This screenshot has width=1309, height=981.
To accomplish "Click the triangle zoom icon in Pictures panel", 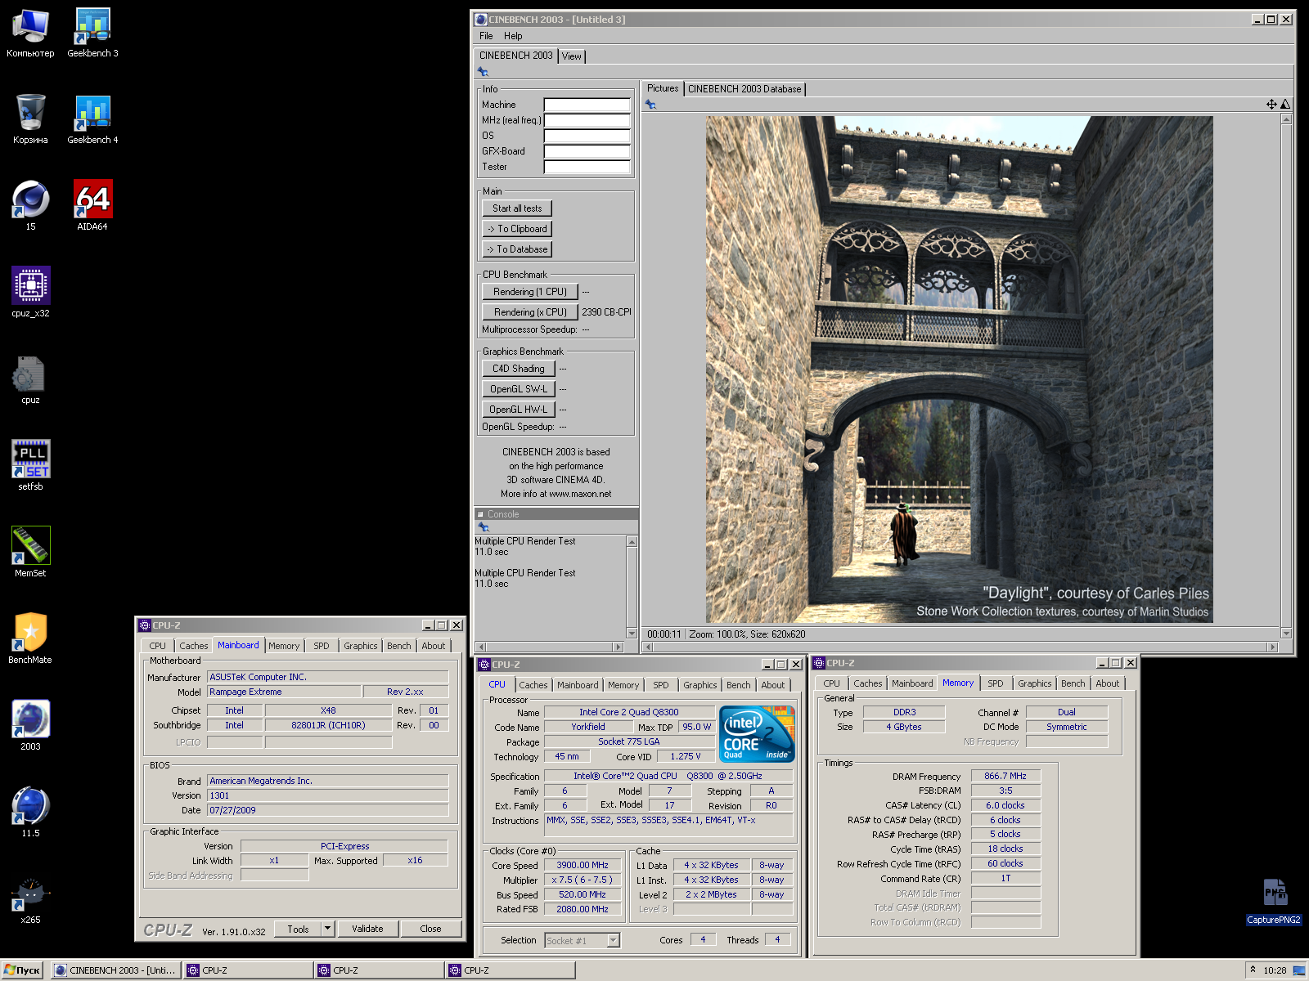I will pos(1285,104).
